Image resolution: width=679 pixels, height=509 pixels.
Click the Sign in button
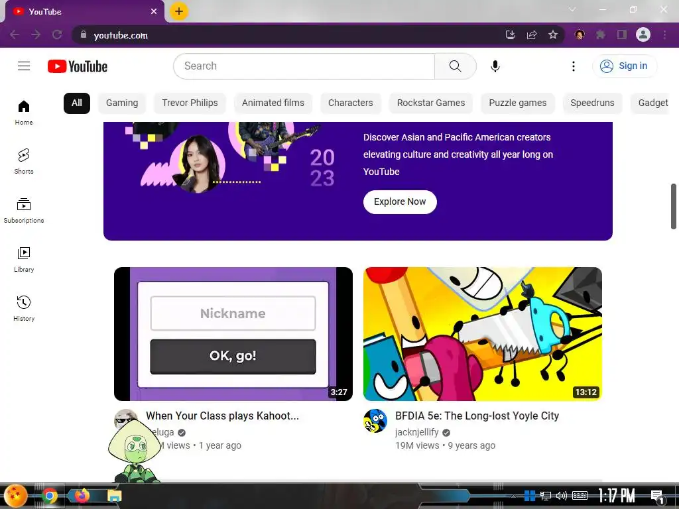(625, 66)
